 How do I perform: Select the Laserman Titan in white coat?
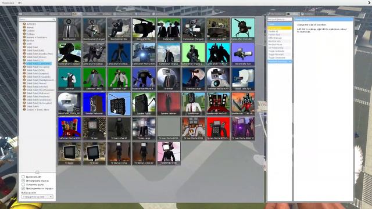click(x=119, y=79)
